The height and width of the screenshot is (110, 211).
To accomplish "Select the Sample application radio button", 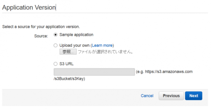I will (x=55, y=35).
